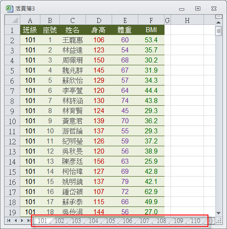
Task: Select column F header
Action: pyautogui.click(x=151, y=20)
